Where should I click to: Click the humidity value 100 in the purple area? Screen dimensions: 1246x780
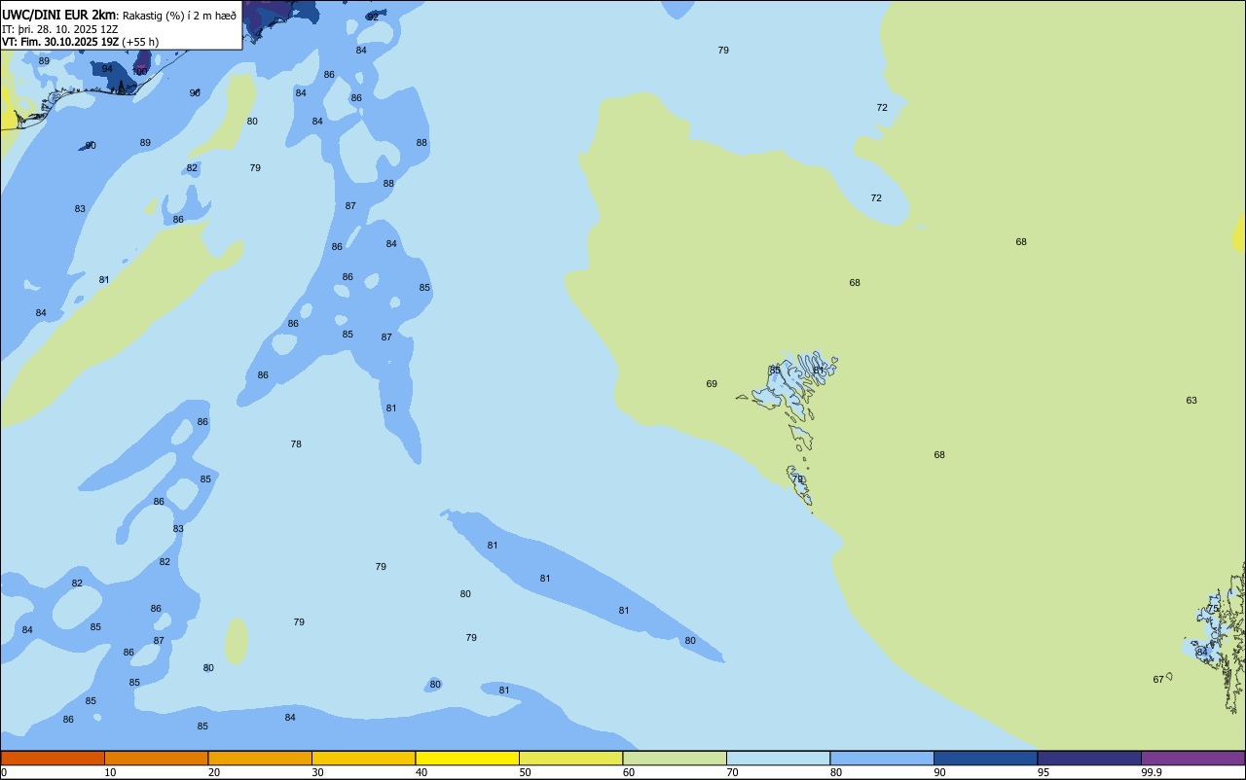point(140,72)
